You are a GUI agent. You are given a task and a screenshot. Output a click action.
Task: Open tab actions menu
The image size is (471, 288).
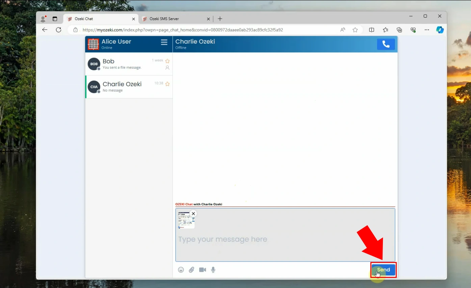(x=55, y=19)
